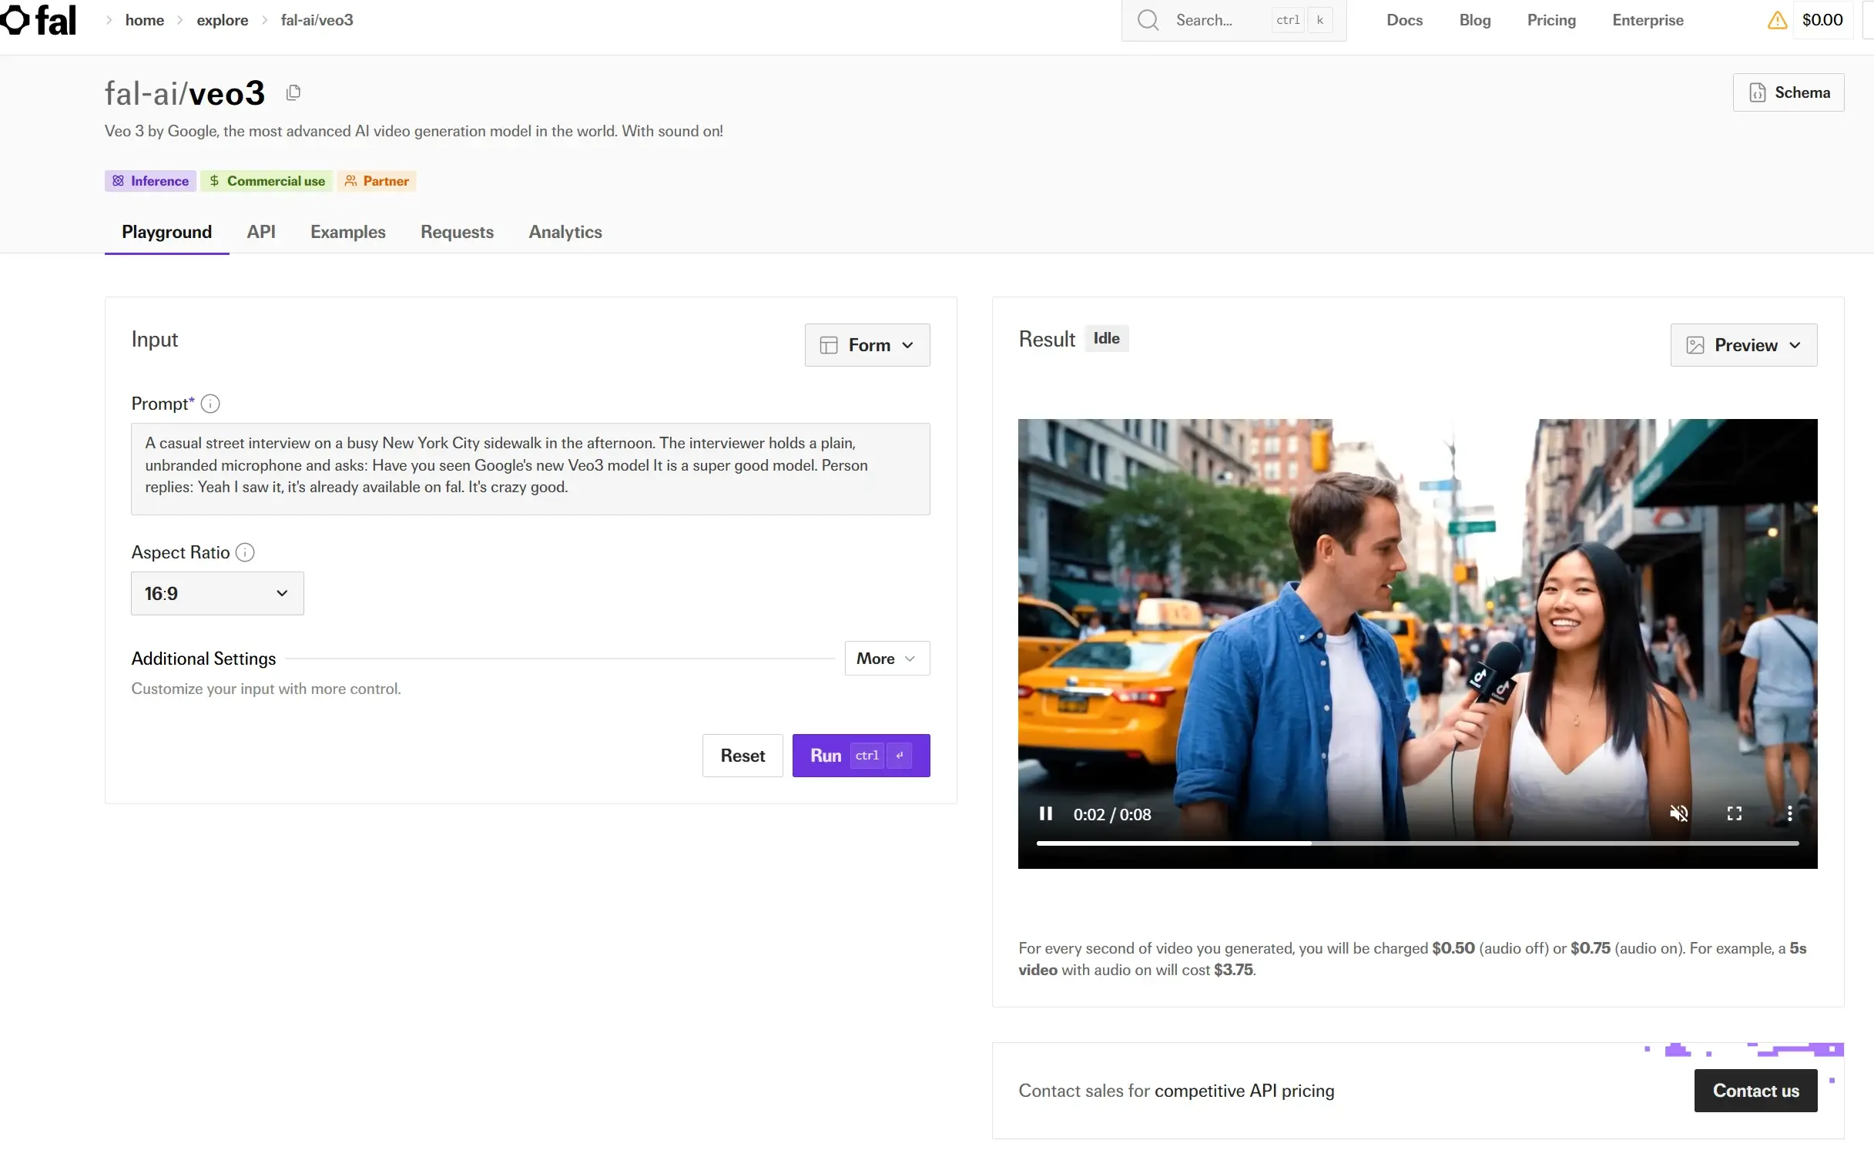This screenshot has height=1170, width=1874.
Task: Click the Prompt info icon
Action: [210, 404]
